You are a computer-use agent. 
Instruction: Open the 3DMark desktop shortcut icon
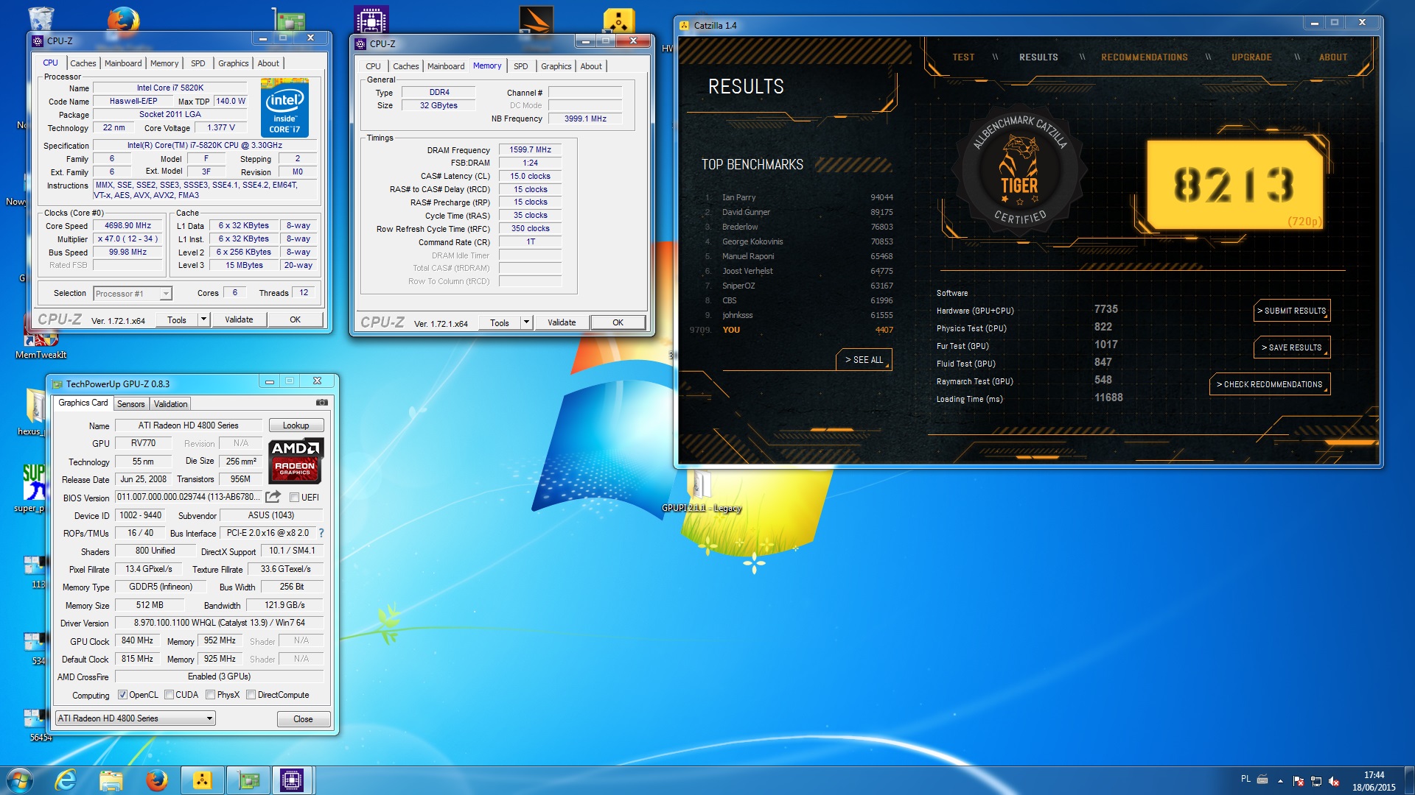pos(536,20)
